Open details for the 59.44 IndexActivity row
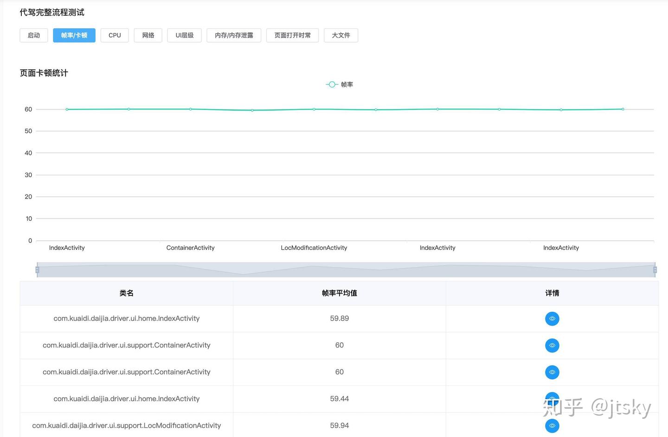 pos(552,399)
